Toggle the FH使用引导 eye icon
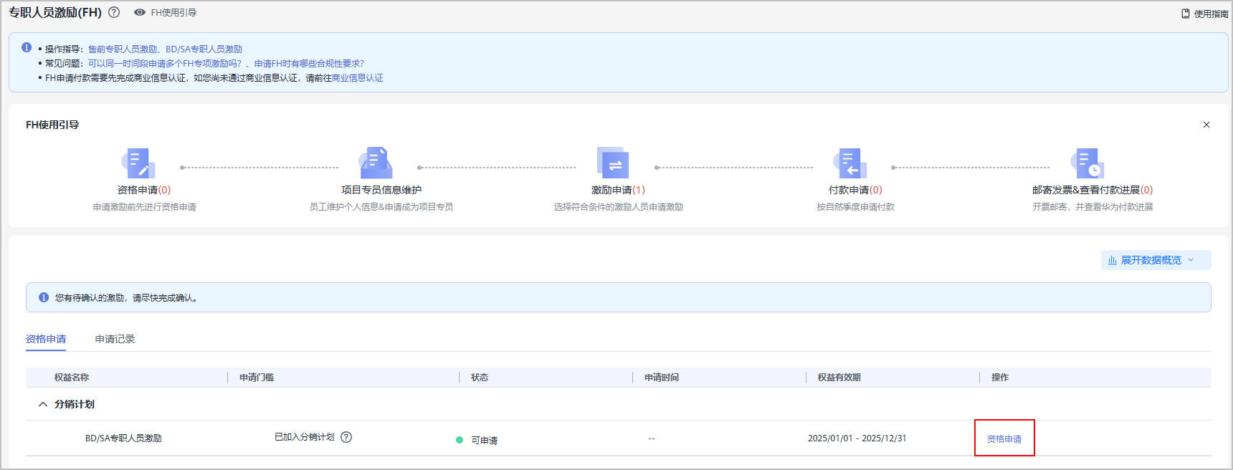 pyautogui.click(x=140, y=12)
